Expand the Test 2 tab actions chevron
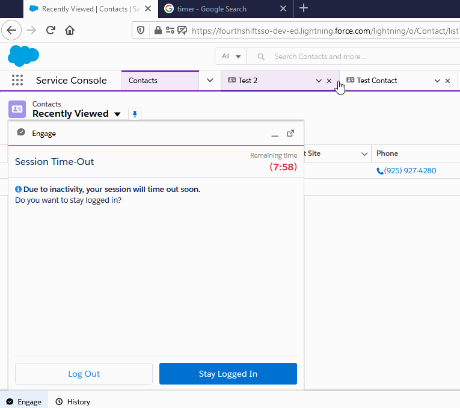The height and width of the screenshot is (408, 460). coord(319,81)
